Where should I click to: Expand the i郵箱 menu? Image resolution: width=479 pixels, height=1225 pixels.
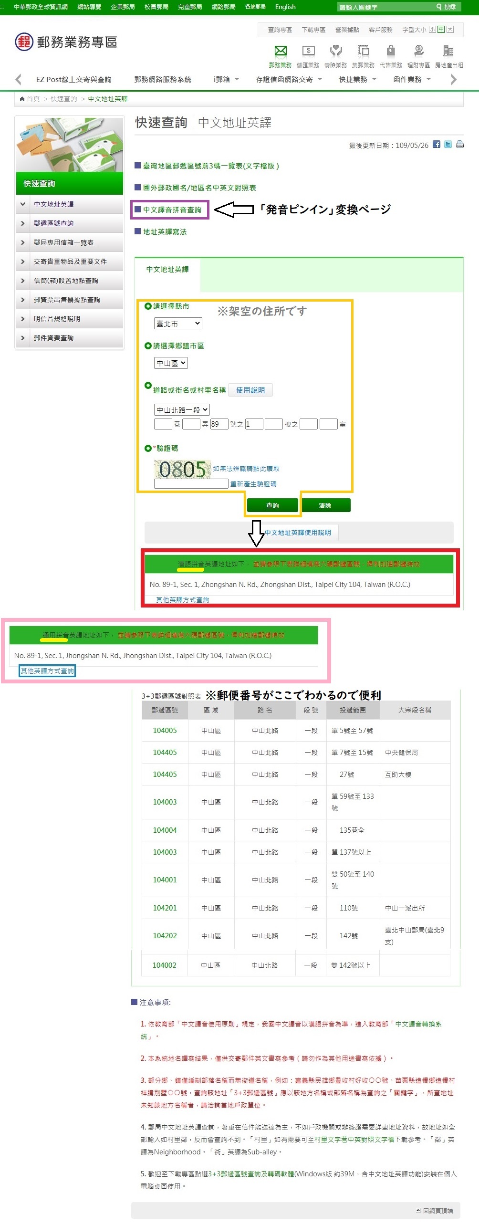pos(226,79)
